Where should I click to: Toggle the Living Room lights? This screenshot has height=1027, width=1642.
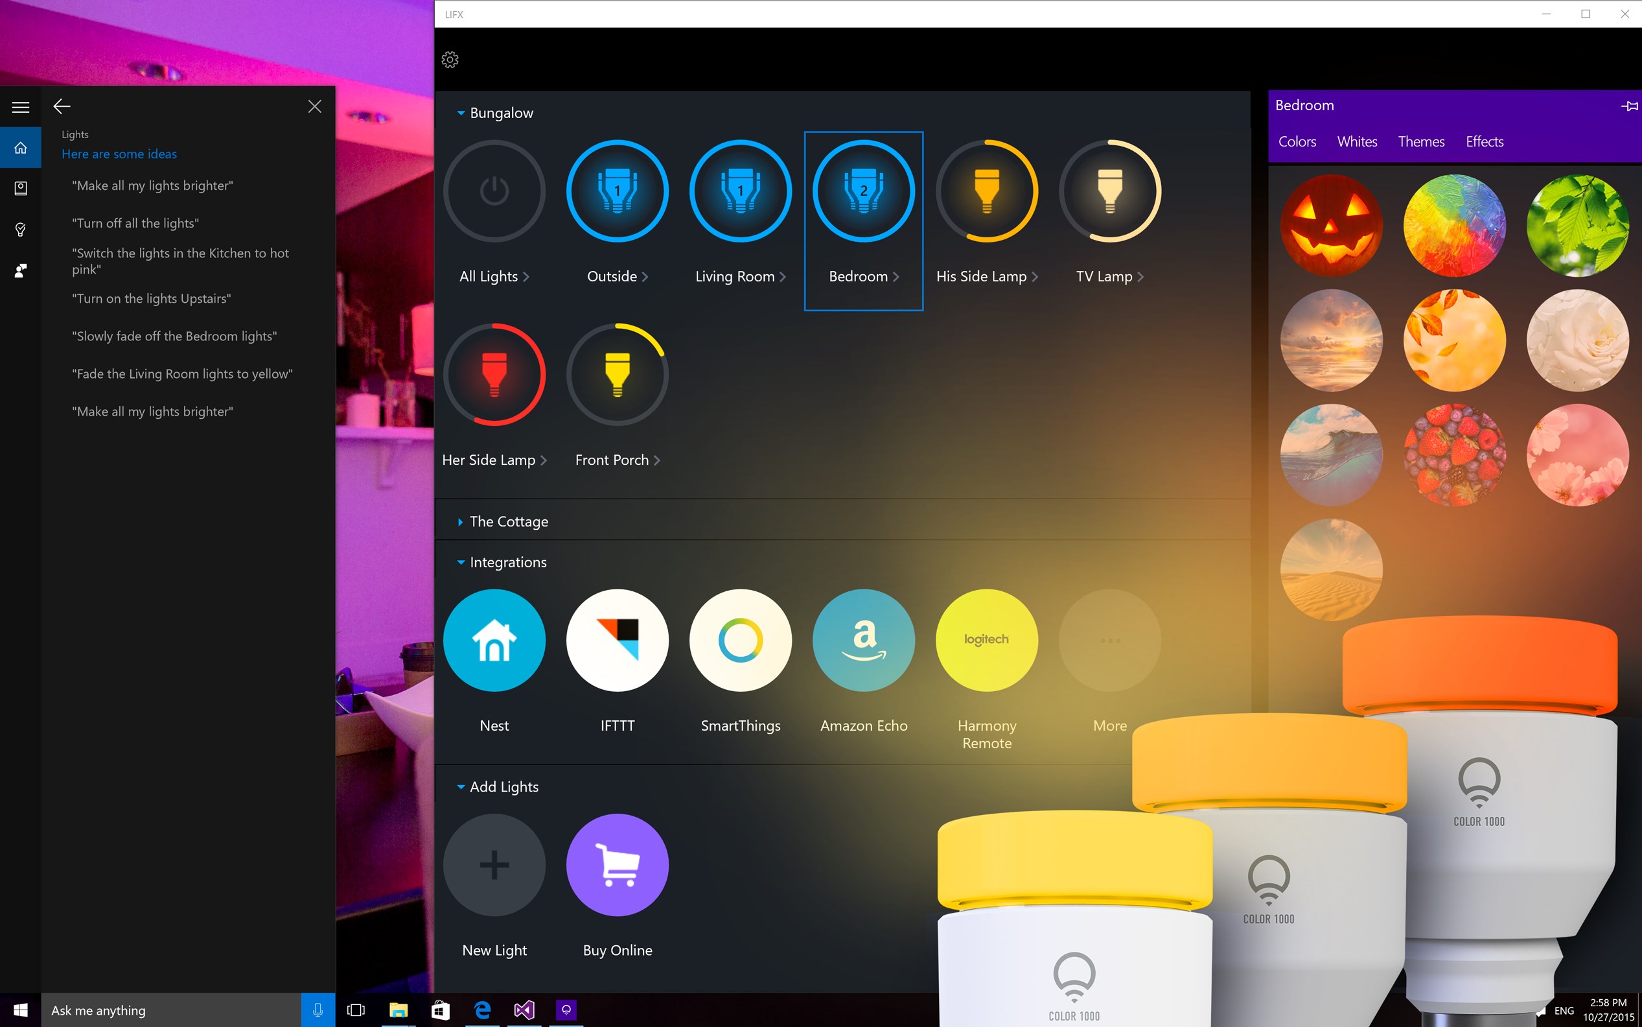(x=741, y=191)
